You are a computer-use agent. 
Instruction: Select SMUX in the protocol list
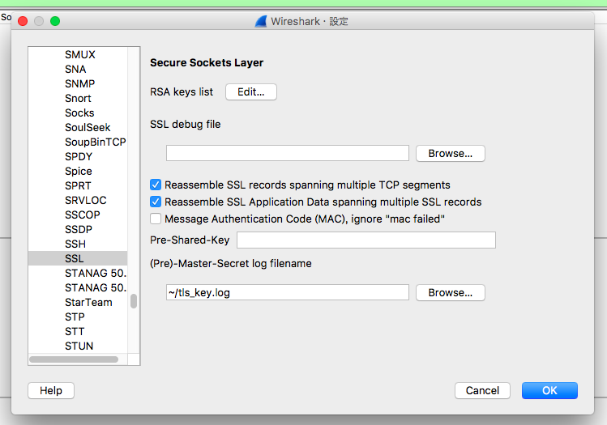tap(80, 54)
